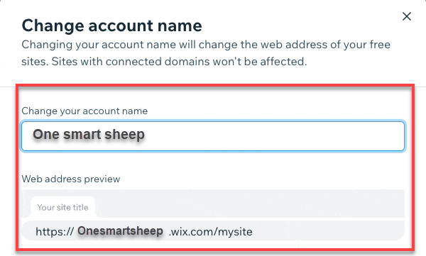The height and width of the screenshot is (256, 426).
Task: Click 'mysite' at end of the URL
Action: pos(235,232)
